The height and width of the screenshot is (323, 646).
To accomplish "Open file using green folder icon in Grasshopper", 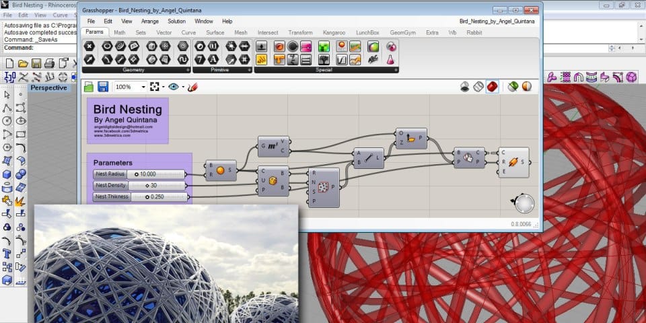I will click(x=89, y=87).
